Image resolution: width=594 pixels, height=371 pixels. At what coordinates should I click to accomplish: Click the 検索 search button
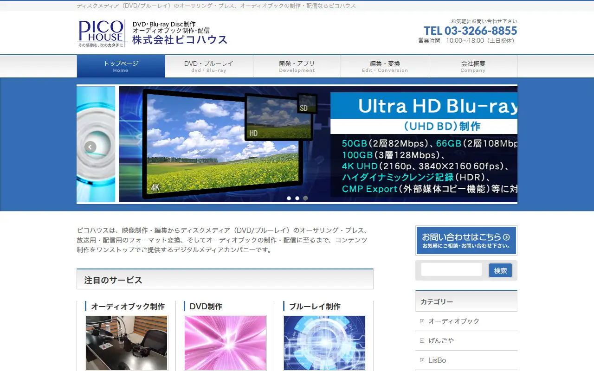pyautogui.click(x=500, y=270)
